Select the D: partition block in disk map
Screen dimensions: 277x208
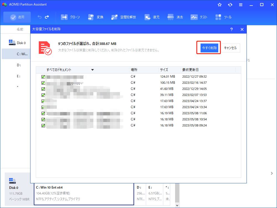pyautogui.click(x=141, y=194)
